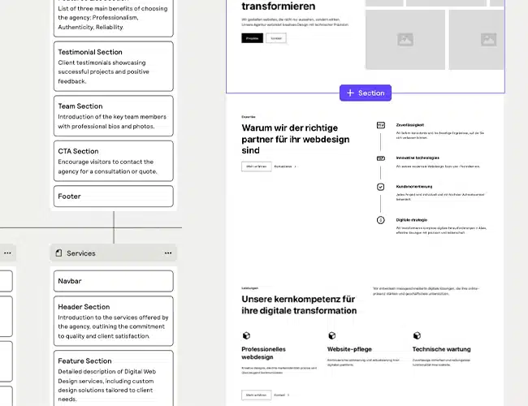Click the black Projekte button in hero
This screenshot has width=528, height=406.
pos(252,38)
